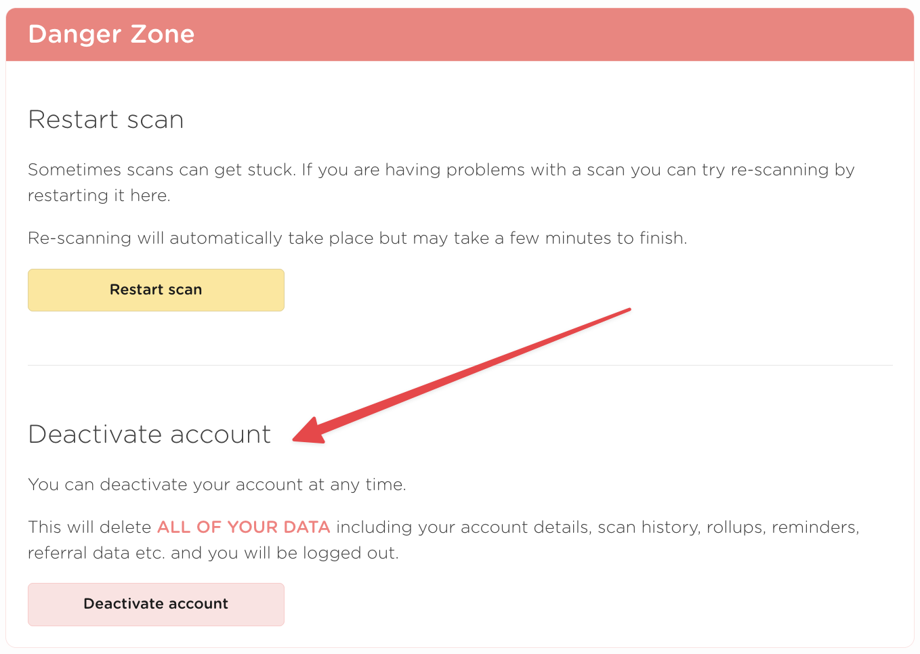Click the "This will delete" phrase
Image resolution: width=920 pixels, height=654 pixels.
click(89, 527)
